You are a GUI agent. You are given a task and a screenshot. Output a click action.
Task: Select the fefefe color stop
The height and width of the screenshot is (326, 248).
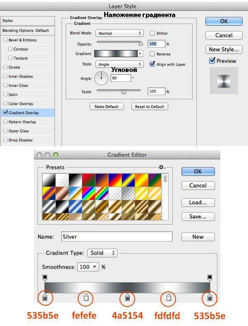(86, 297)
